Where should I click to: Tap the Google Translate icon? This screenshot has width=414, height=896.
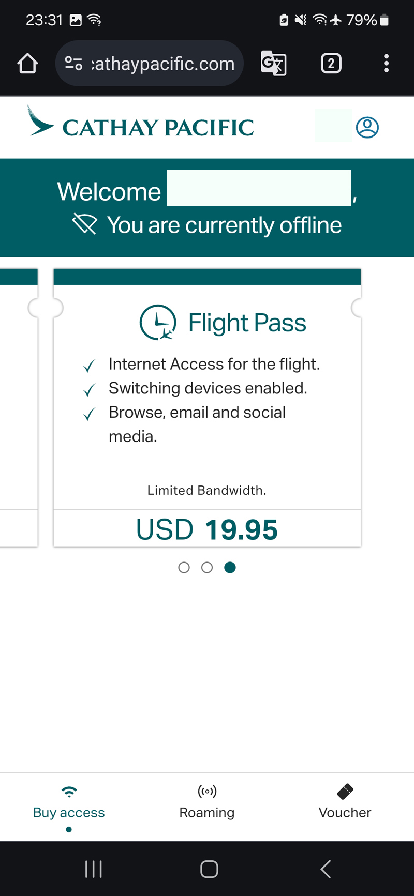273,64
